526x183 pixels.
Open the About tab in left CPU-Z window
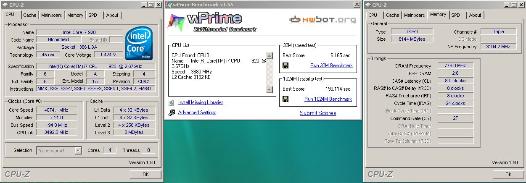(x=112, y=15)
